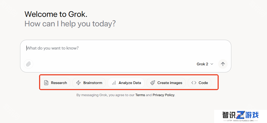267x123 pixels.
Task: Click the document icon on Research
Action: point(46,83)
